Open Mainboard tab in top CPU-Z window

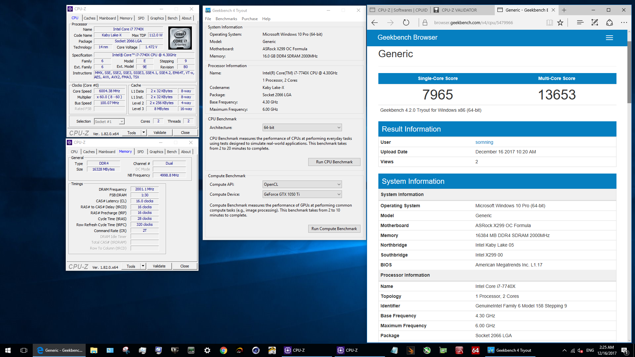tap(107, 18)
